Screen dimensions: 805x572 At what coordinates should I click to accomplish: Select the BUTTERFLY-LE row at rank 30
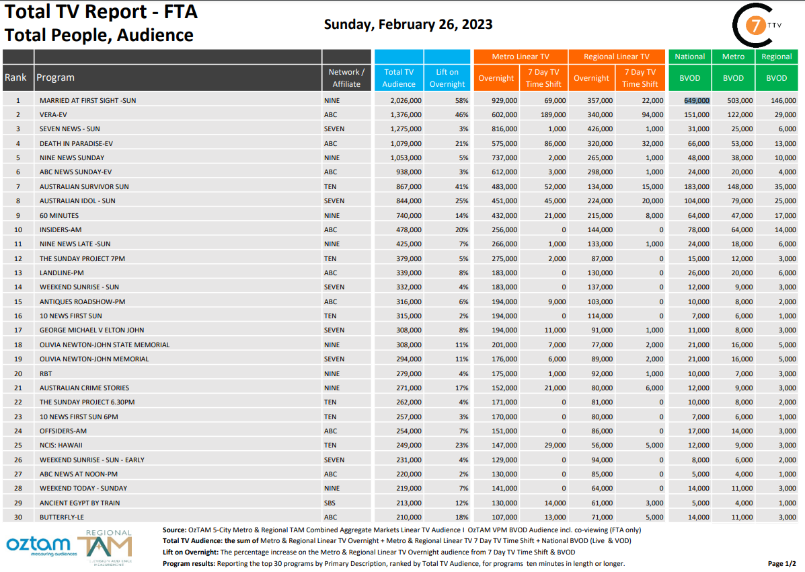coord(400,517)
